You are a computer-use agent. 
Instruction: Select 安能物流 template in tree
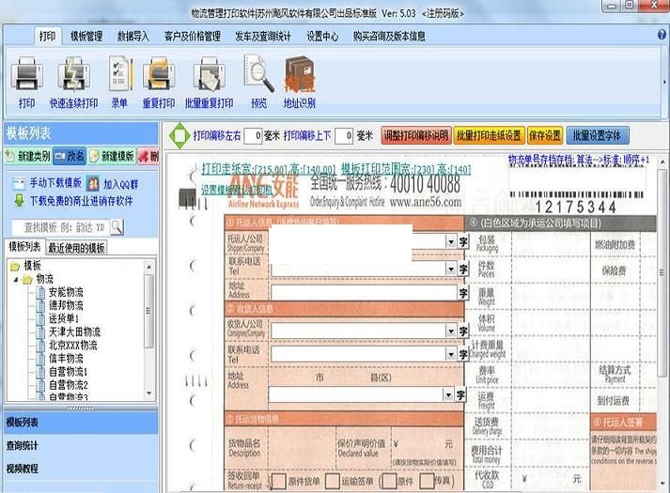click(66, 292)
